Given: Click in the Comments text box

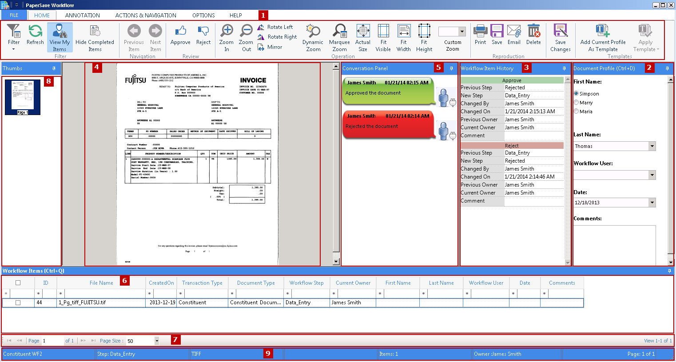Looking at the screenshot, I should point(614,244).
